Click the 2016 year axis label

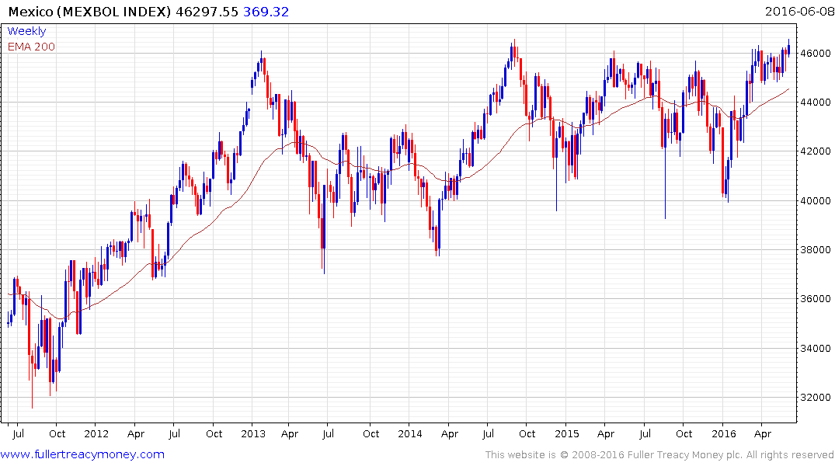tap(724, 433)
